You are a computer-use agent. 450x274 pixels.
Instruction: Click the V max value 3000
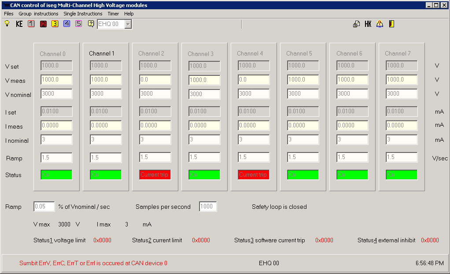tap(64, 224)
